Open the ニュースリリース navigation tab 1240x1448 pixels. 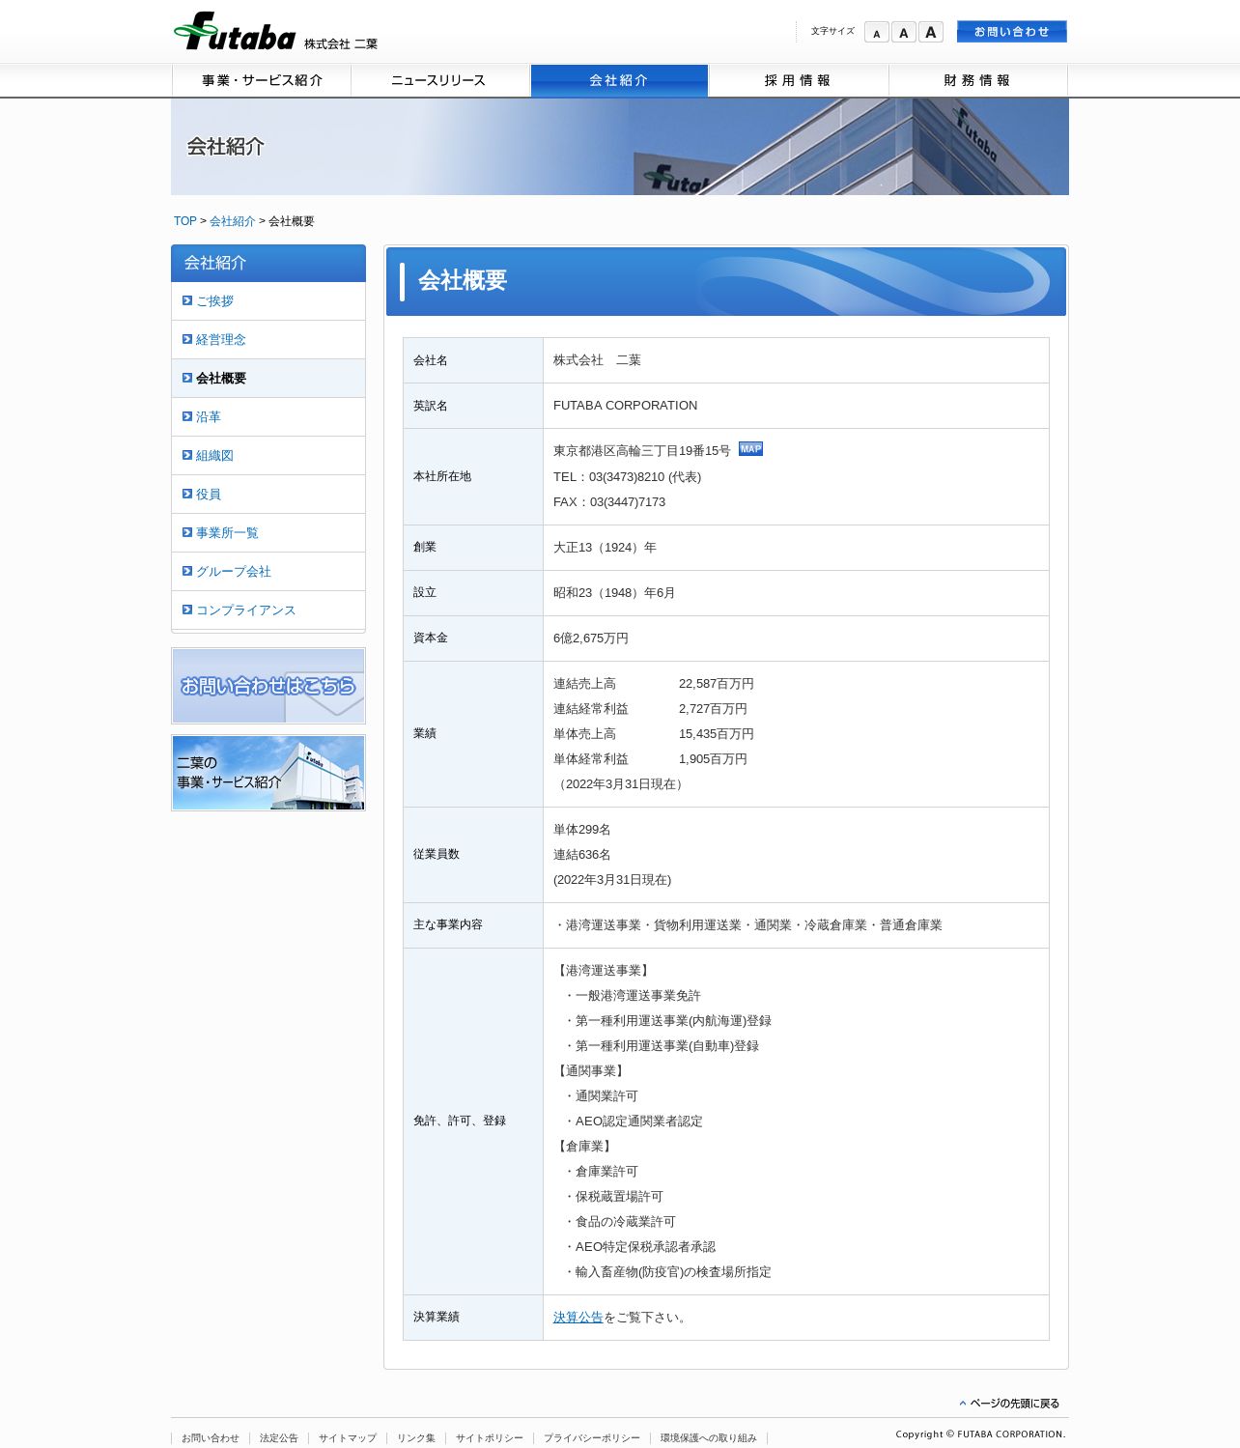click(x=440, y=80)
